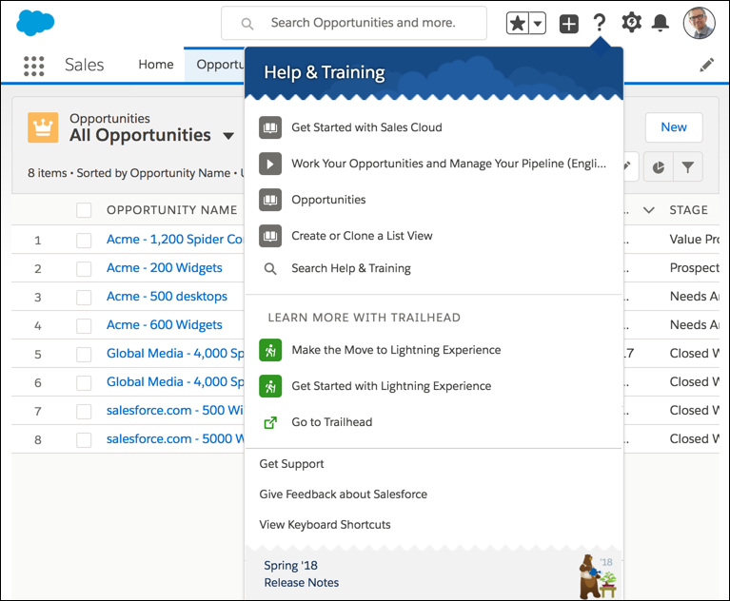
Task: Open the App Launcher grid icon
Action: [34, 66]
